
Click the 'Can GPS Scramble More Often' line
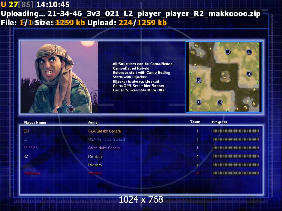point(140,90)
